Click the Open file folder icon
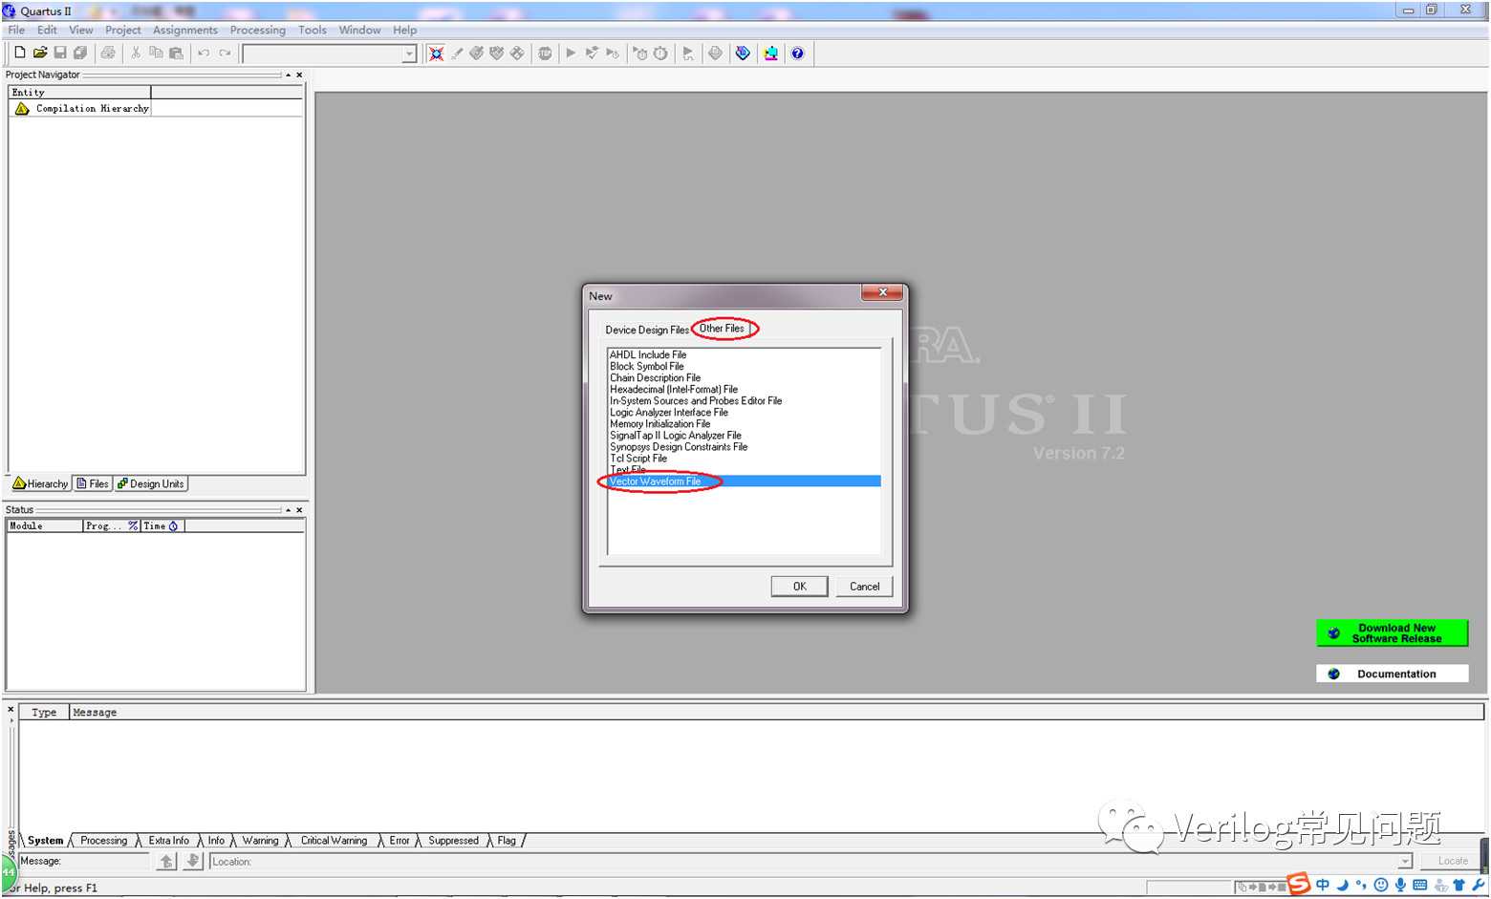Viewport: 1491px width, 899px height. (x=40, y=54)
